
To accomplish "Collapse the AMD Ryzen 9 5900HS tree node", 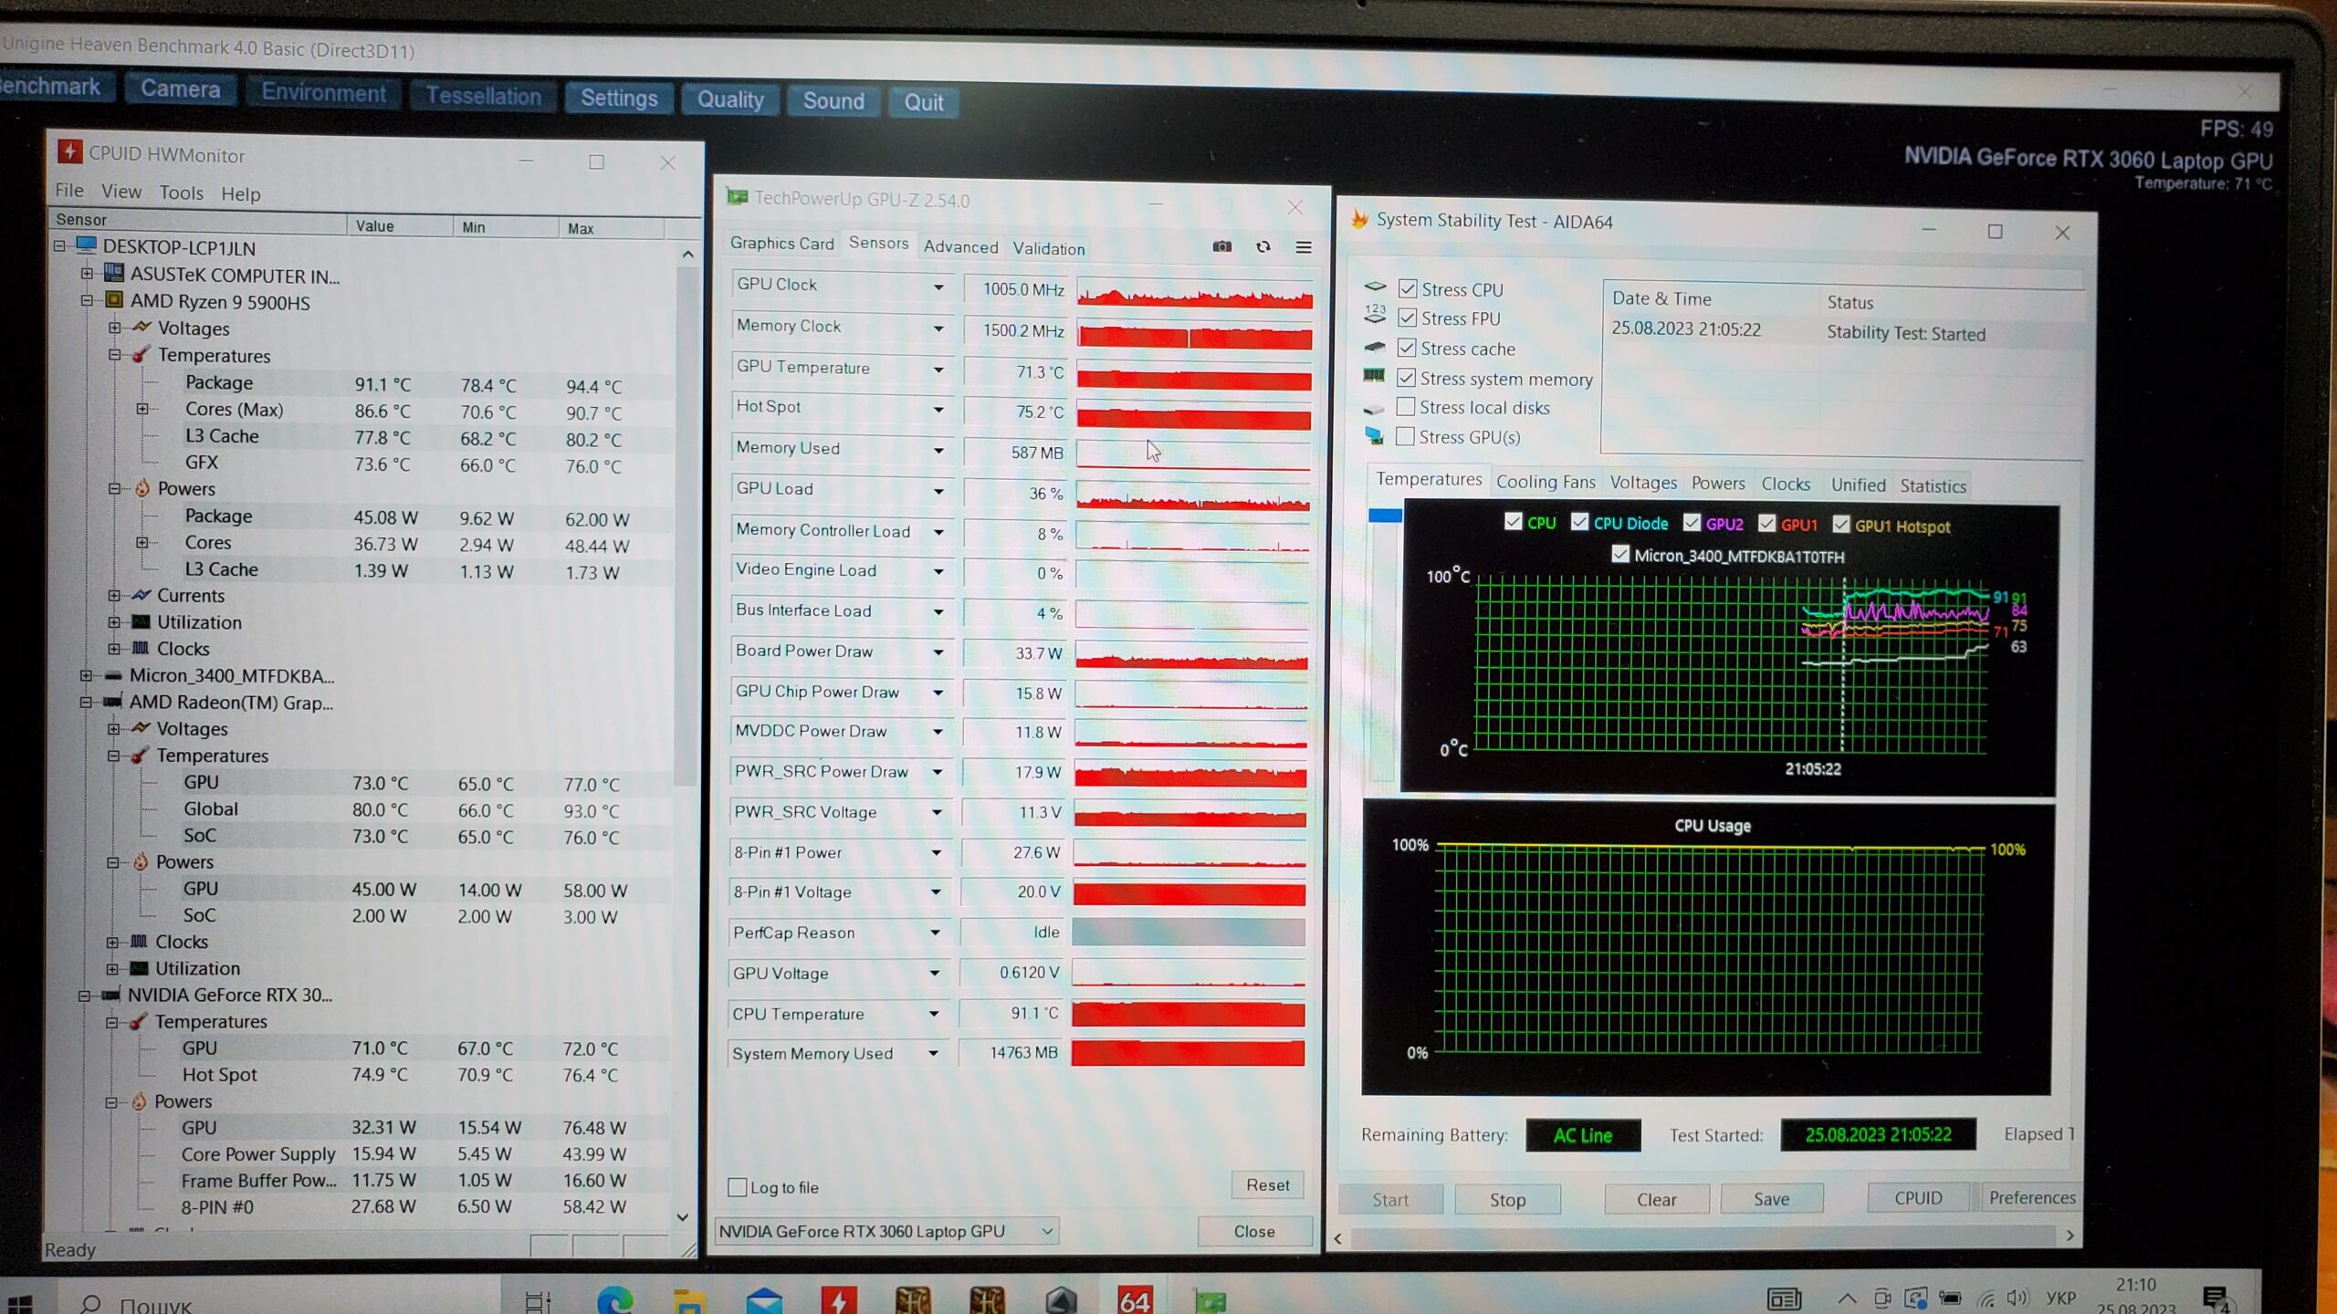I will tap(87, 300).
